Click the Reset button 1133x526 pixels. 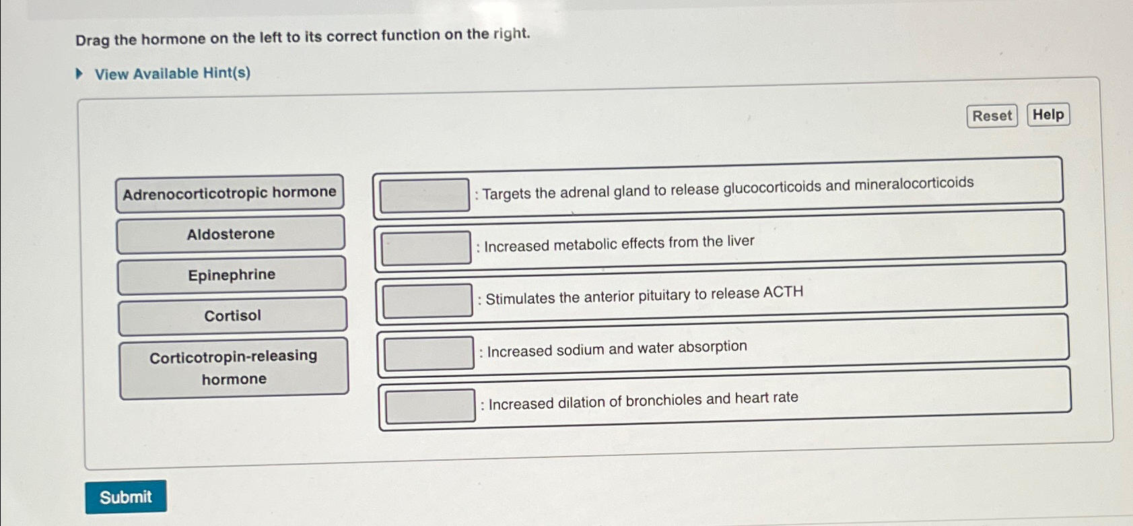tap(992, 115)
